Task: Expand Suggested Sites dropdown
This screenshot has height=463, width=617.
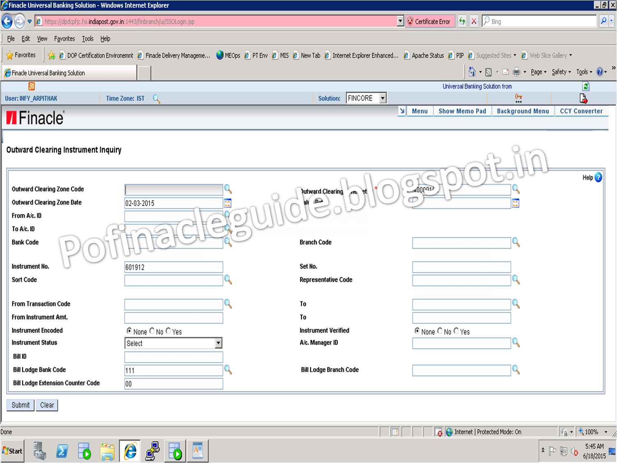Action: (x=515, y=55)
